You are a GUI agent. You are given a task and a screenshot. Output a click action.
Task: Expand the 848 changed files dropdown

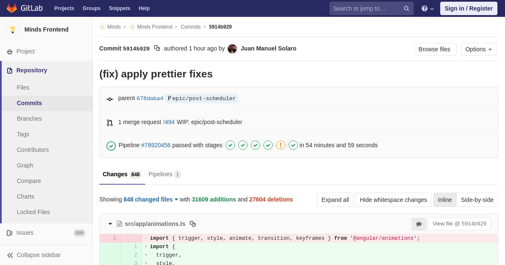tap(151, 199)
